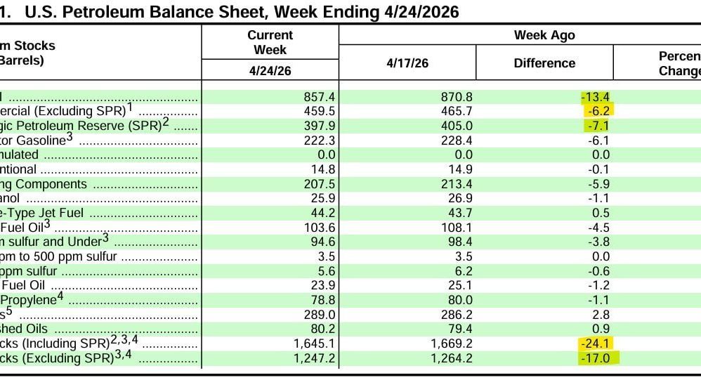Select the highlighted -6.2 difference cell
This screenshot has width=701, height=380.
599,111
